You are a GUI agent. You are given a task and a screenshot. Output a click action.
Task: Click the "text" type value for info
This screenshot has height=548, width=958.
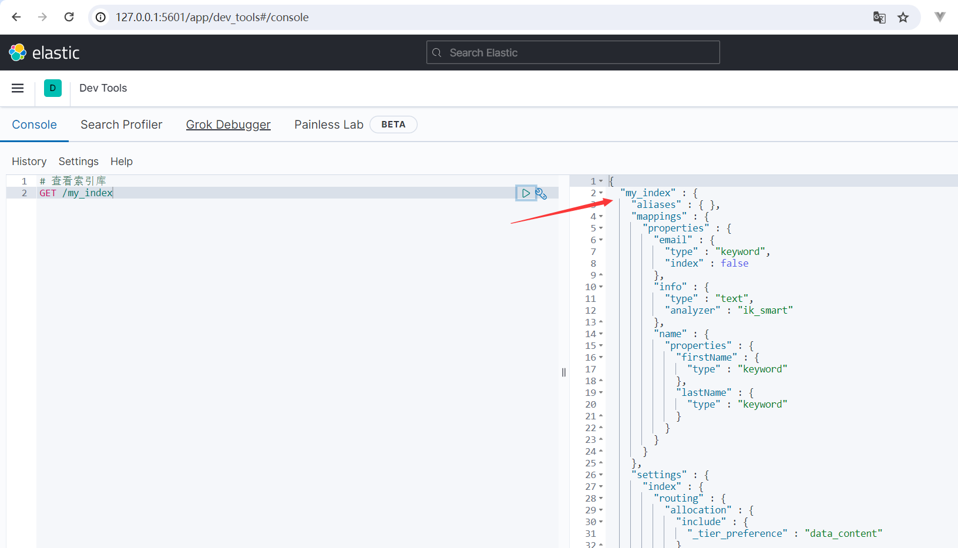pos(732,299)
